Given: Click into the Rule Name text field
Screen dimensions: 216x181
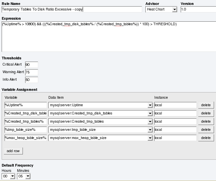Looking at the screenshot, I should coord(72,10).
